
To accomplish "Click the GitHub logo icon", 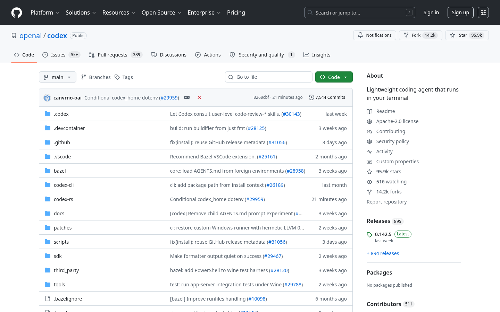I will (17, 12).
